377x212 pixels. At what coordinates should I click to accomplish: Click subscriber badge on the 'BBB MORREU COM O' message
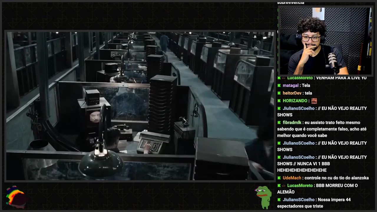pyautogui.click(x=284, y=185)
